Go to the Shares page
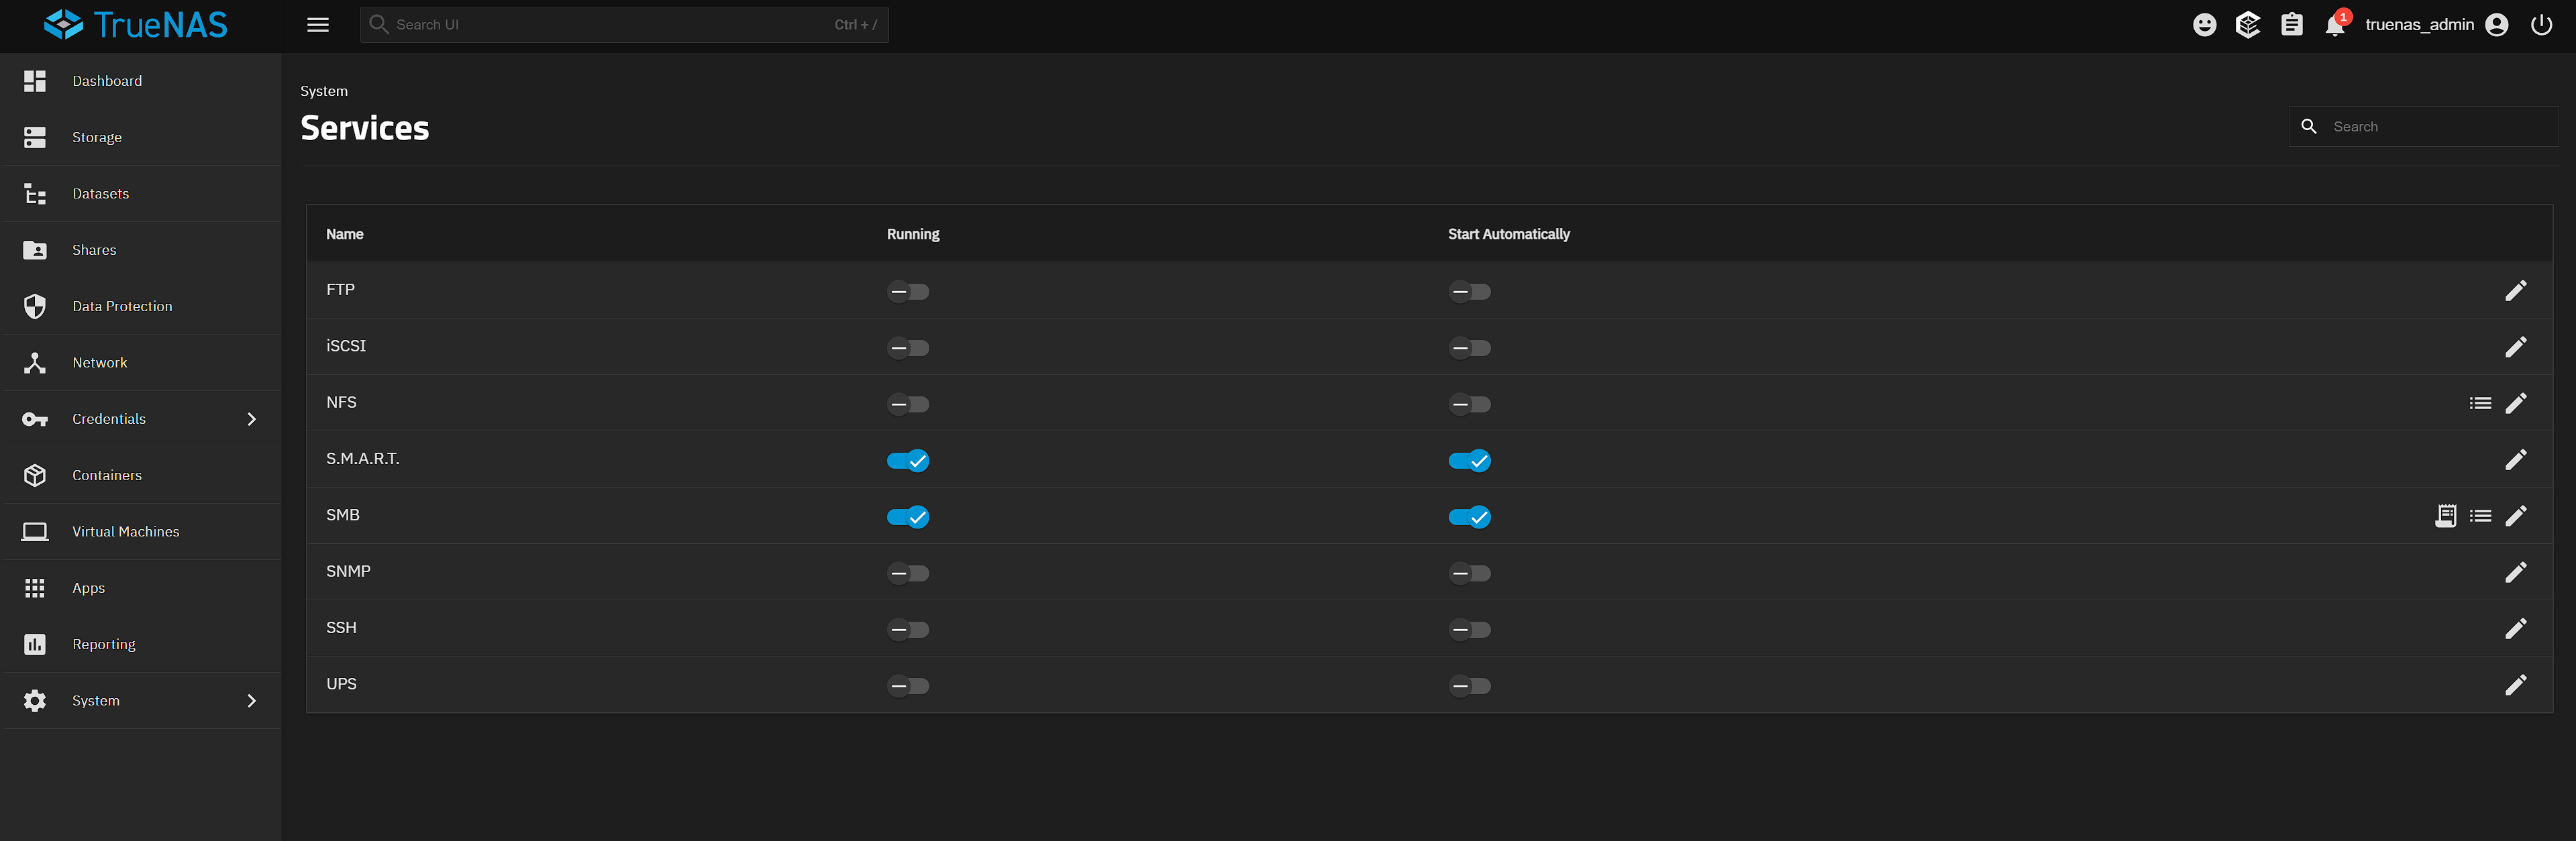This screenshot has height=841, width=2576. (140, 250)
